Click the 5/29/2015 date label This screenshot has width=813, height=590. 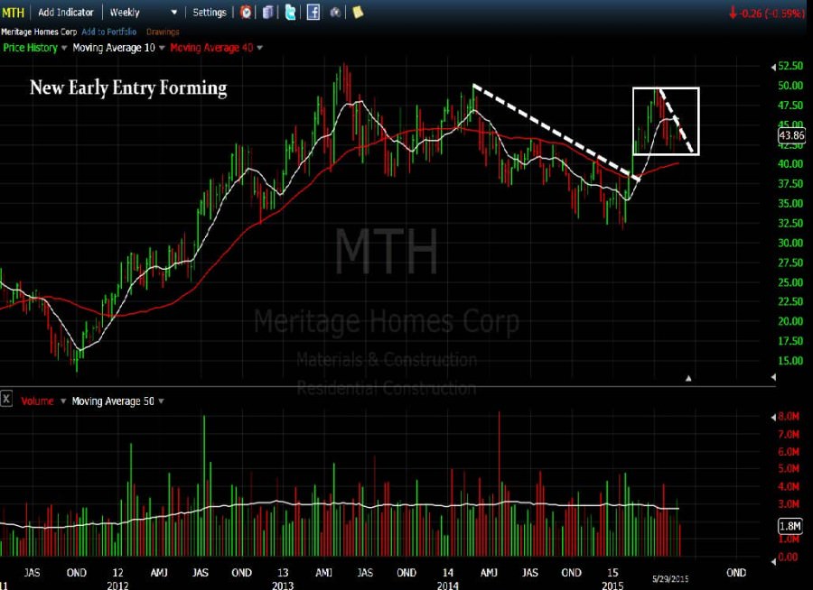pos(670,578)
